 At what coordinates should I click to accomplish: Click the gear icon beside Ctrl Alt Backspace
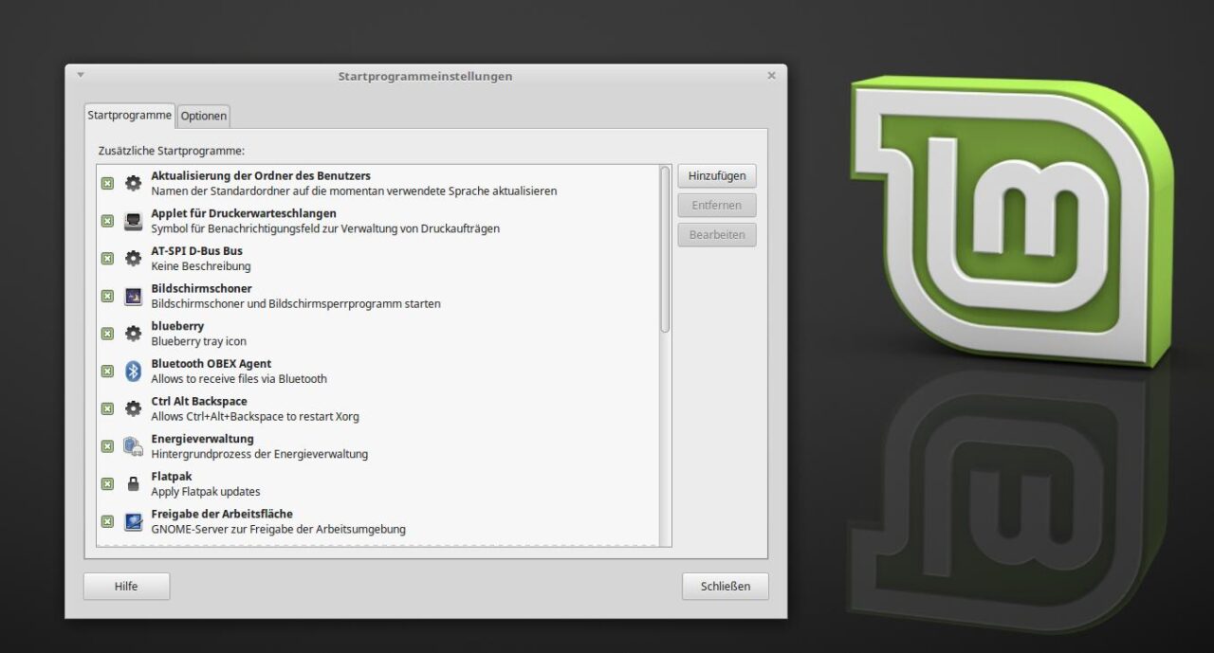coord(133,408)
